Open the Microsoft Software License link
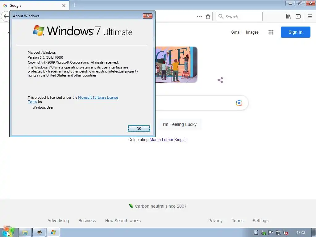This screenshot has width=316, height=237. coord(98,98)
